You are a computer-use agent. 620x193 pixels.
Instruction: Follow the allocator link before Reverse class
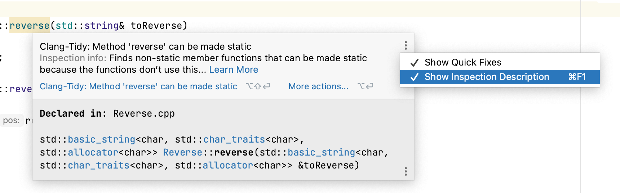(93, 152)
